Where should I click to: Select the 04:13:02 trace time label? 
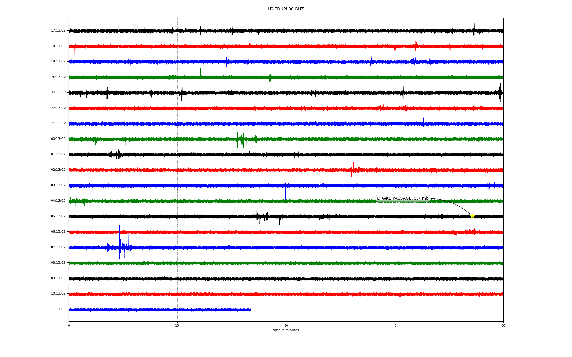58,201
